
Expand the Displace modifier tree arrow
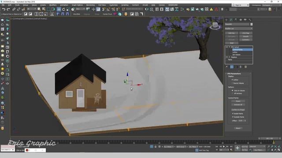click(229, 57)
